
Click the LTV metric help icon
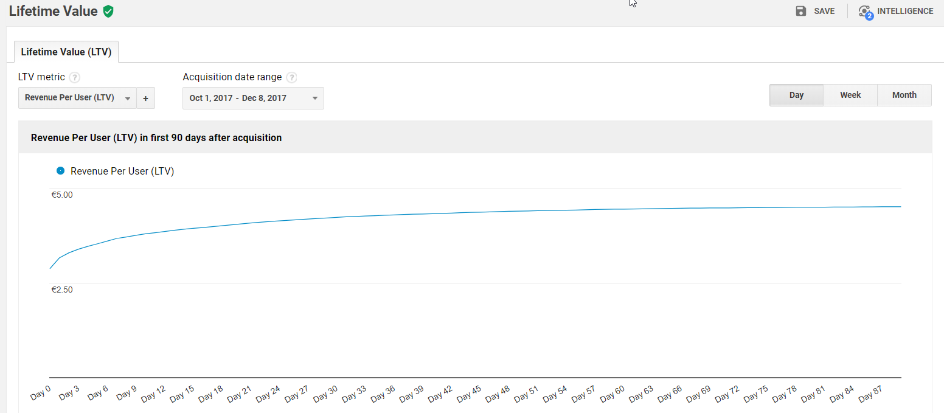tap(74, 77)
